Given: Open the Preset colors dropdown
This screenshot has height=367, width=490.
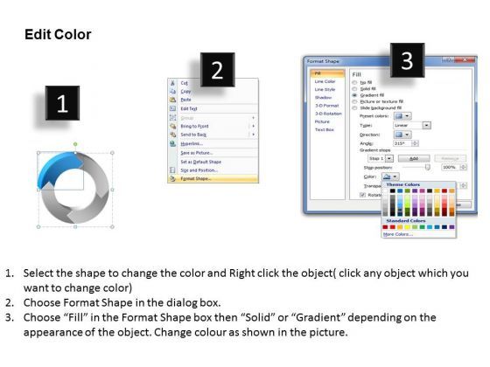Looking at the screenshot, I should click(402, 116).
